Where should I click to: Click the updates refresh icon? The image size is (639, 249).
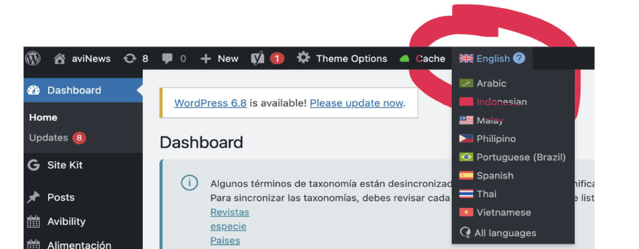click(x=130, y=59)
